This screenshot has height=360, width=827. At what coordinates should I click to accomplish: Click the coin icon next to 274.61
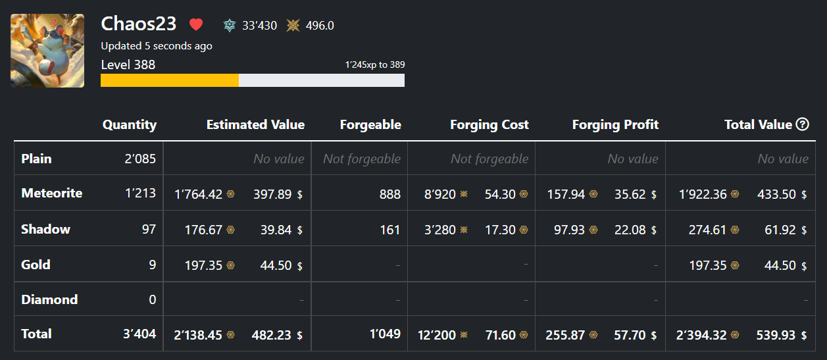735,230
